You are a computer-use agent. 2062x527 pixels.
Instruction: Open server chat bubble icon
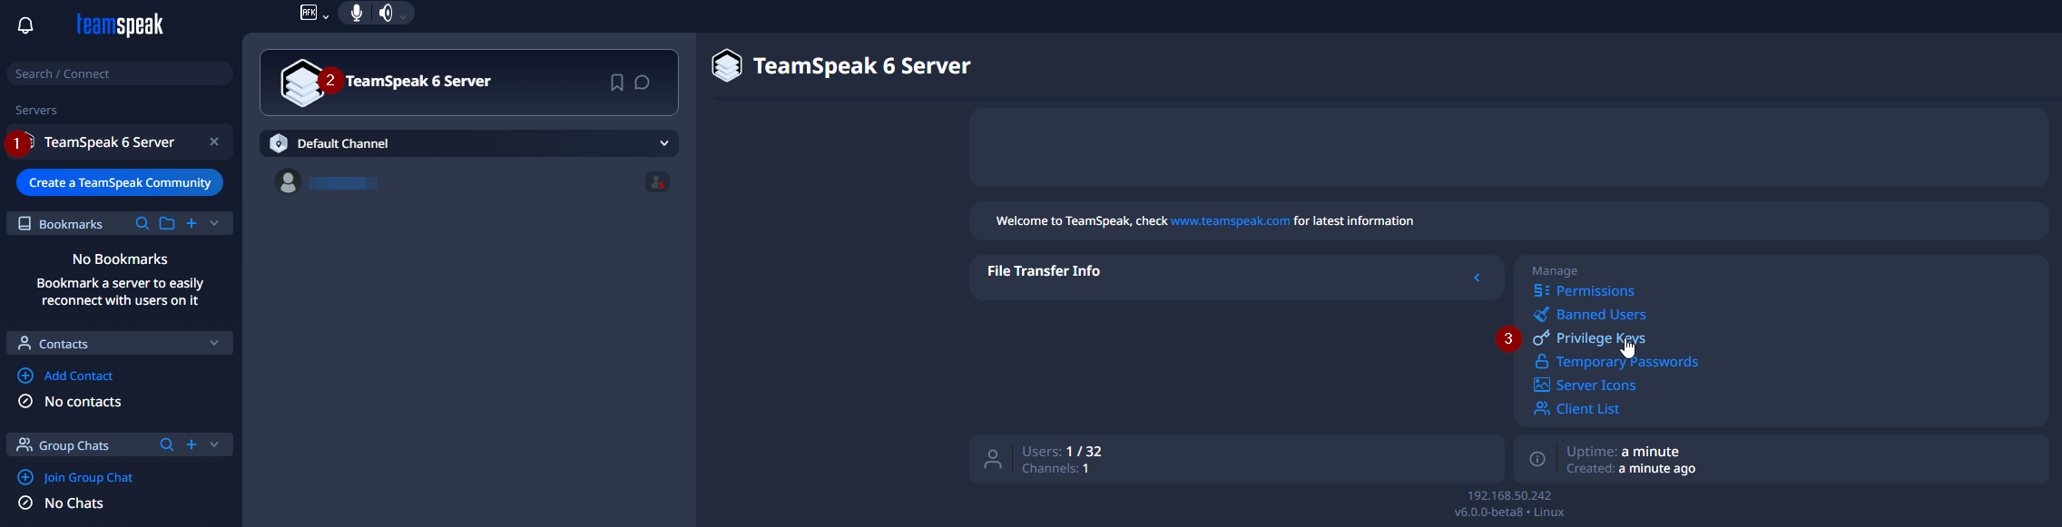coord(643,83)
